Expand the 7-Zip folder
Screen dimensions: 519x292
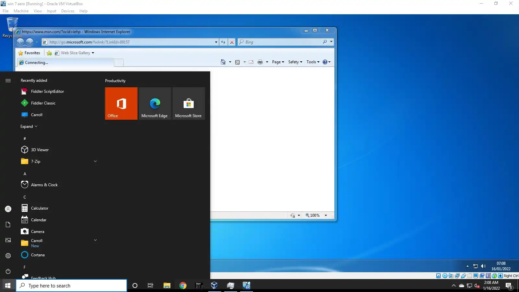click(x=95, y=161)
